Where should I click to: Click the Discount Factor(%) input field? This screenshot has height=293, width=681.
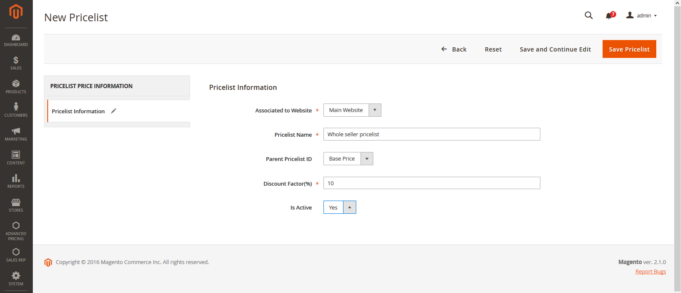[x=432, y=183]
